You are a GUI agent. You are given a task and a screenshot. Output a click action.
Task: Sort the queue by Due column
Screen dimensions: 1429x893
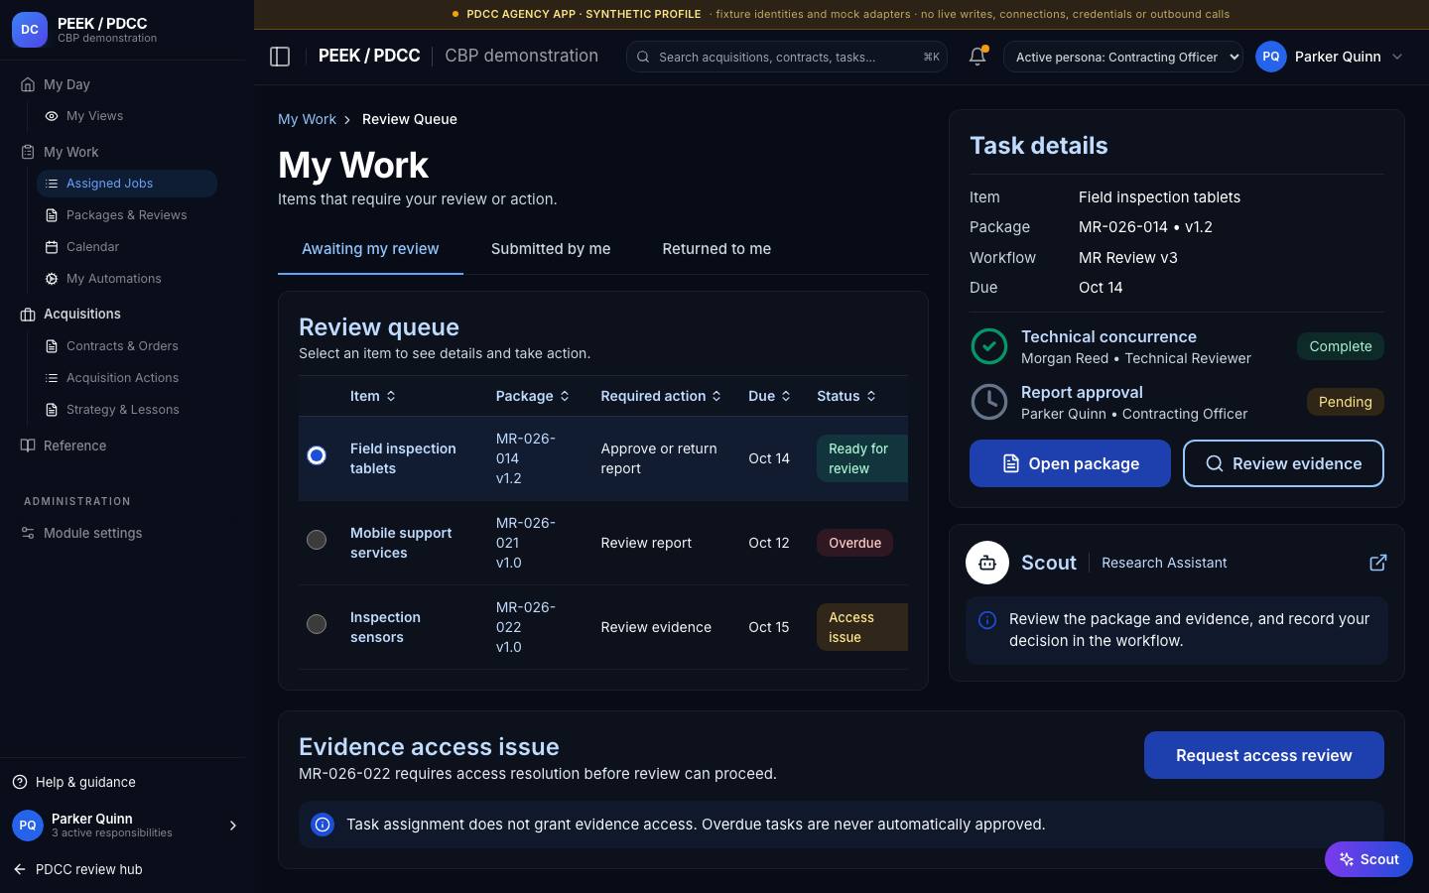tap(770, 396)
